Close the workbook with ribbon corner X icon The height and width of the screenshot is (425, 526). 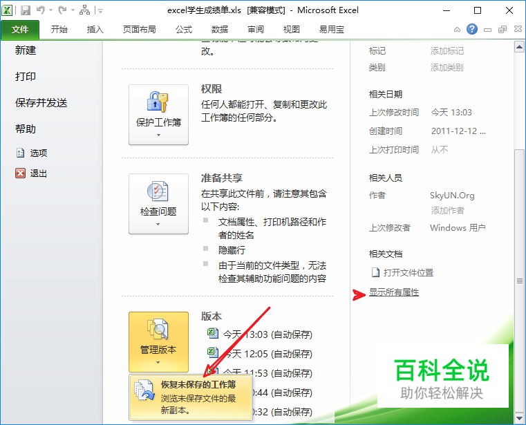click(x=518, y=29)
